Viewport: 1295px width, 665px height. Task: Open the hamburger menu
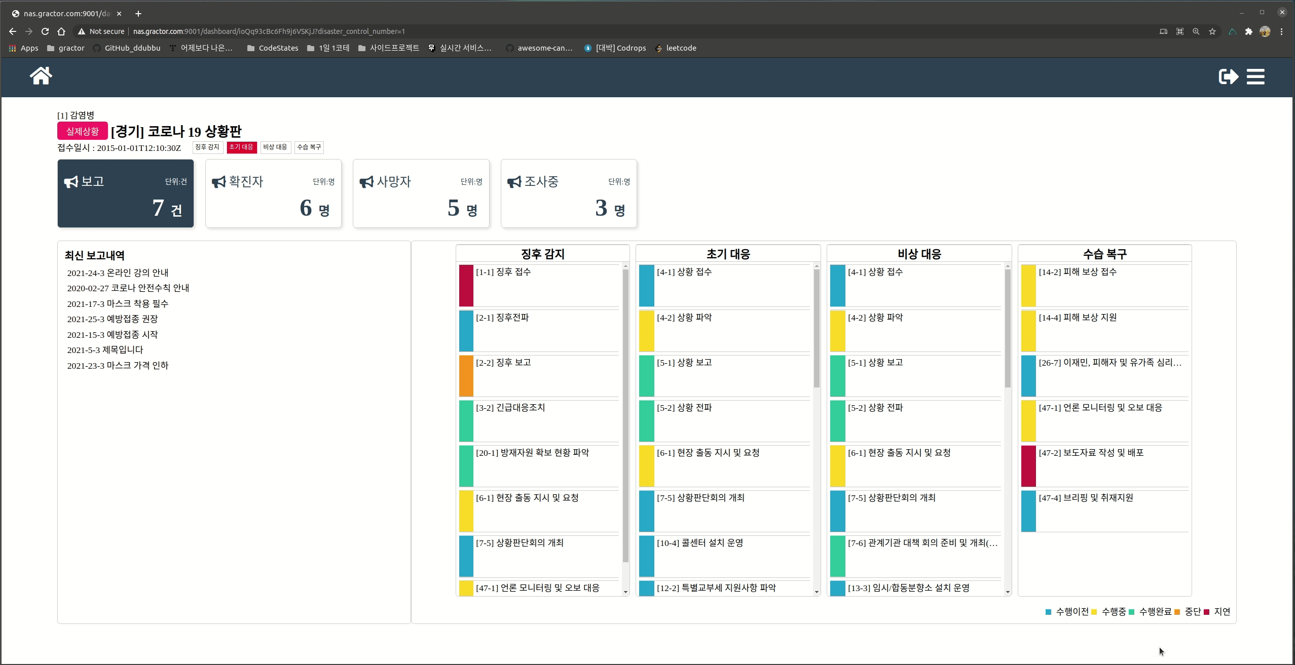coord(1255,76)
